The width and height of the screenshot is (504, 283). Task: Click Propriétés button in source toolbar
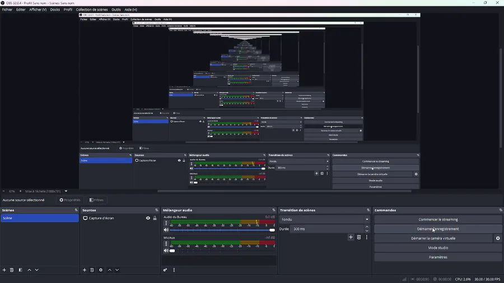[x=70, y=200]
